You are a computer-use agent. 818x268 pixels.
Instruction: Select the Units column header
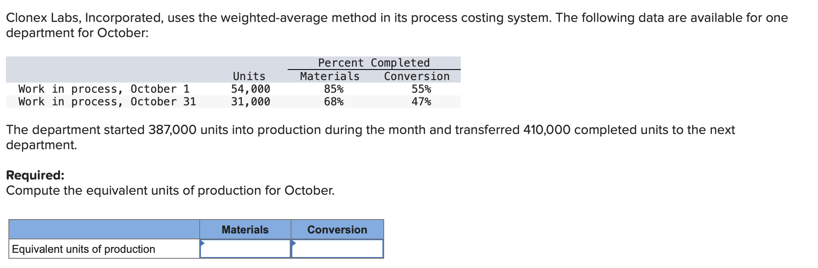(249, 76)
